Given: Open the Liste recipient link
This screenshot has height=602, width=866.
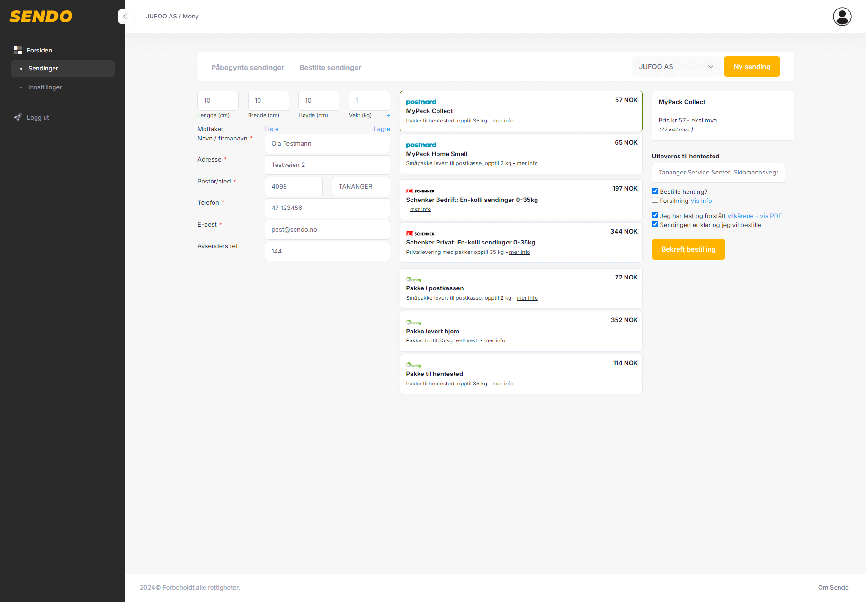Looking at the screenshot, I should point(272,129).
